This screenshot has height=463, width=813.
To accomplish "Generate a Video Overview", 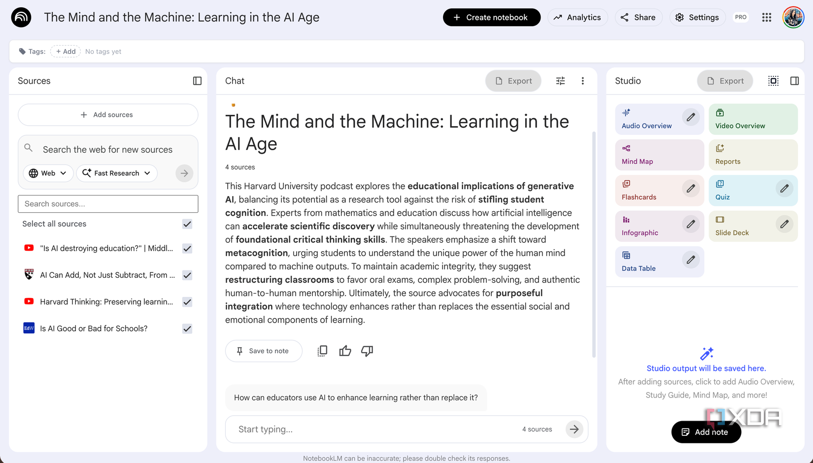I will (753, 119).
